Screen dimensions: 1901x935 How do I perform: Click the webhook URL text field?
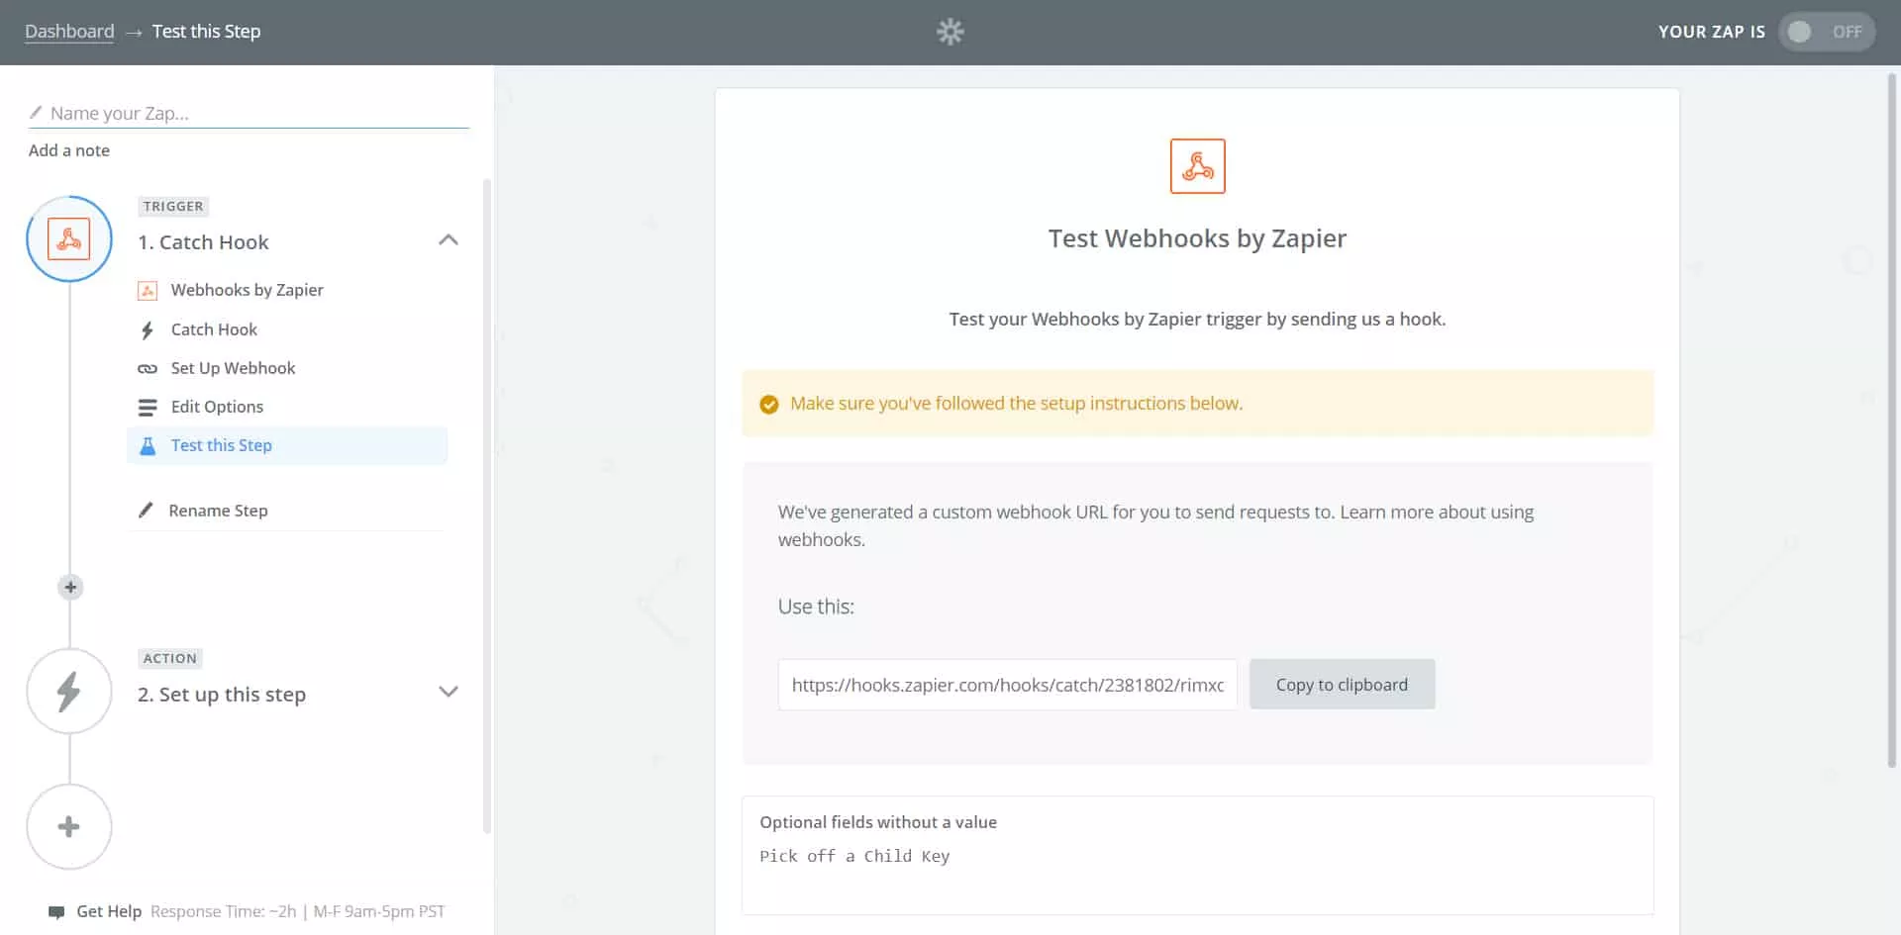tap(1007, 685)
